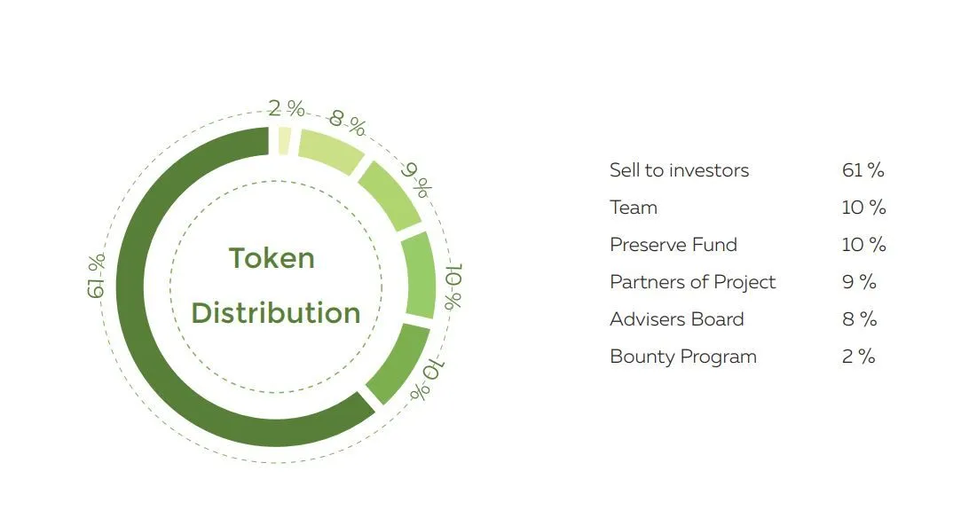Click the upper 10% segment on right
Screen dimensions: 961x518
[419, 275]
